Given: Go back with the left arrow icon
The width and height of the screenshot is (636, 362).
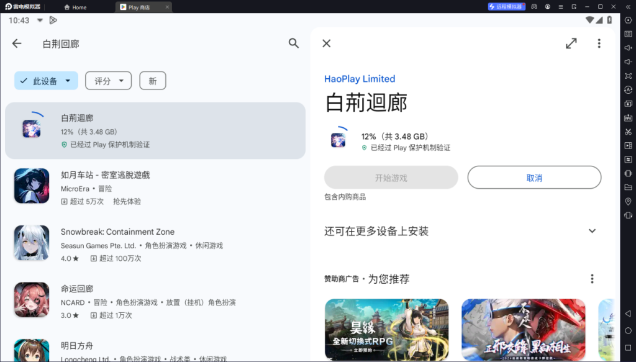Looking at the screenshot, I should 17,43.
